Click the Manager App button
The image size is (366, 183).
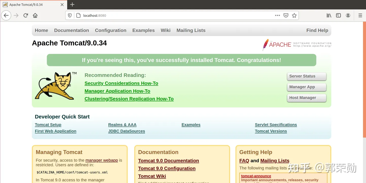[x=307, y=87]
